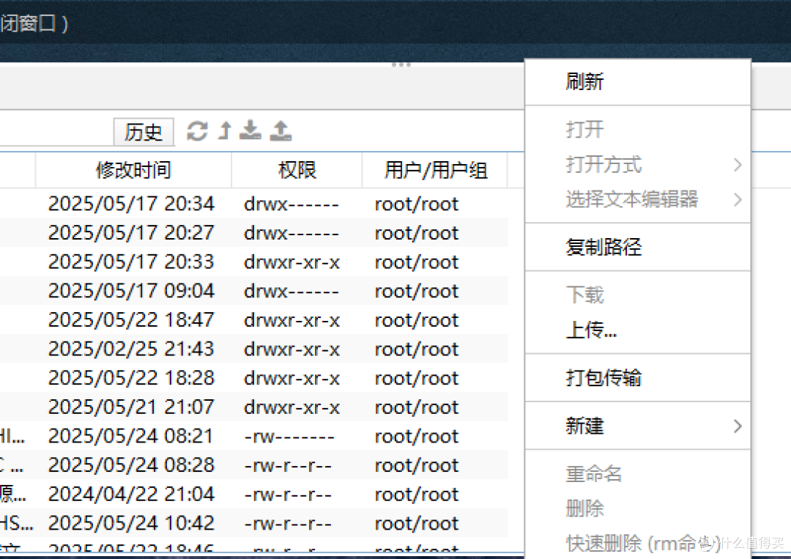
Task: Sort by the 权限 column header
Action: pyautogui.click(x=297, y=171)
